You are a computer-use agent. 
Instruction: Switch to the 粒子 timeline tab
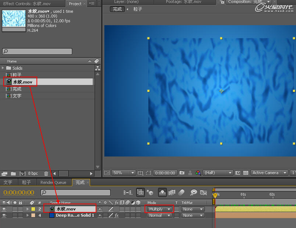(26, 182)
